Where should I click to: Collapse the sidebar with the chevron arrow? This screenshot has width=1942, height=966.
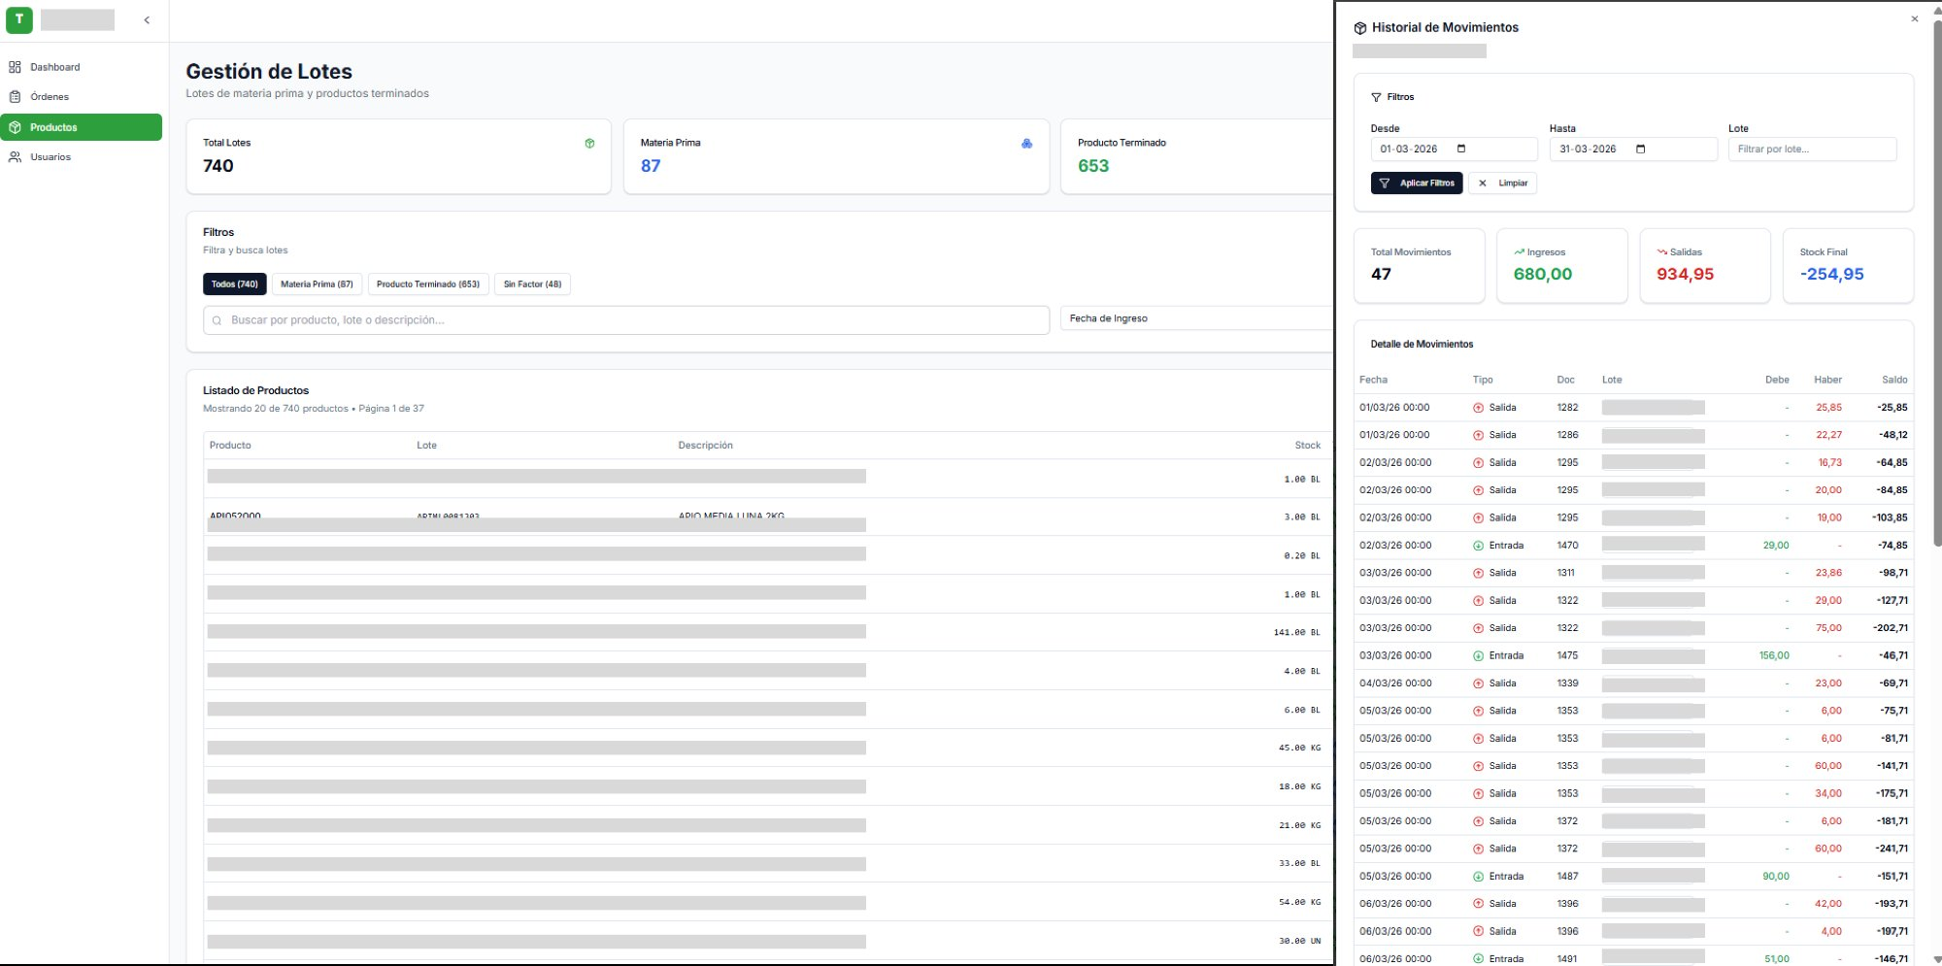147,19
